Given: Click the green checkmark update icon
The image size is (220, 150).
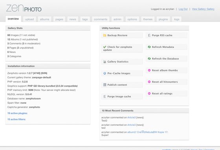Looking at the screenshot, I should click(104, 47).
